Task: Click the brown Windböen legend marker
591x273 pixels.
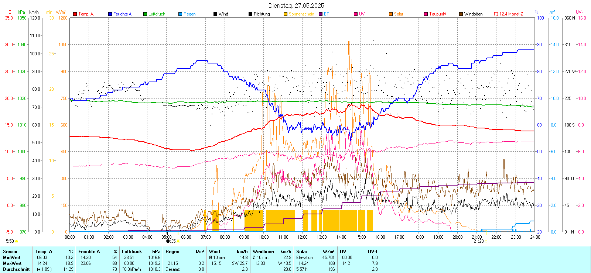Action: [461, 14]
